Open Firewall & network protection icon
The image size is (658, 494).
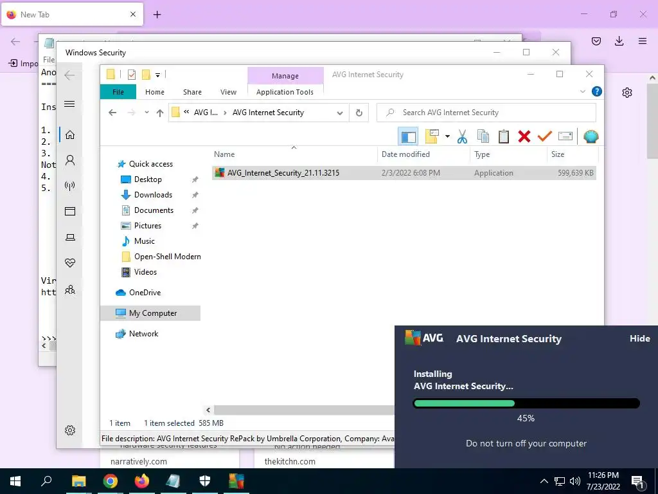[69, 186]
